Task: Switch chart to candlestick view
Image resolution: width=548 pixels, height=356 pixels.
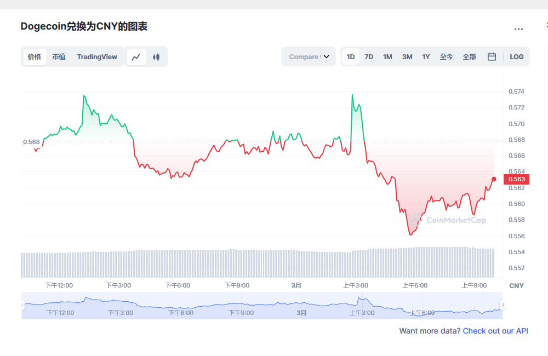Action: (x=157, y=56)
